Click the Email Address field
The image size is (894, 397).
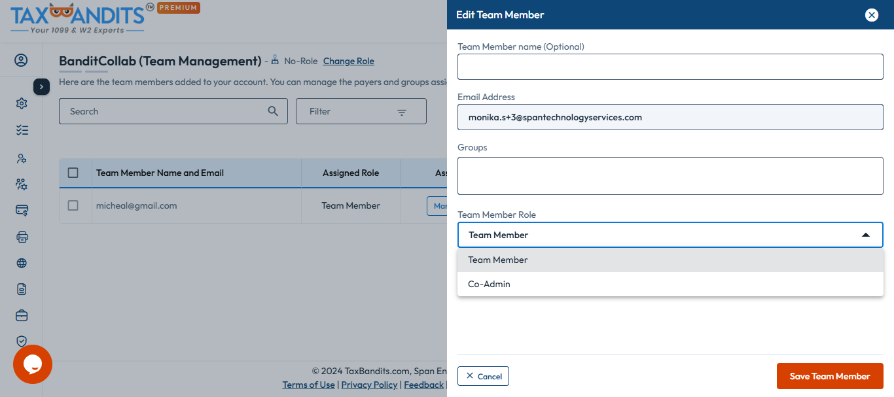670,117
